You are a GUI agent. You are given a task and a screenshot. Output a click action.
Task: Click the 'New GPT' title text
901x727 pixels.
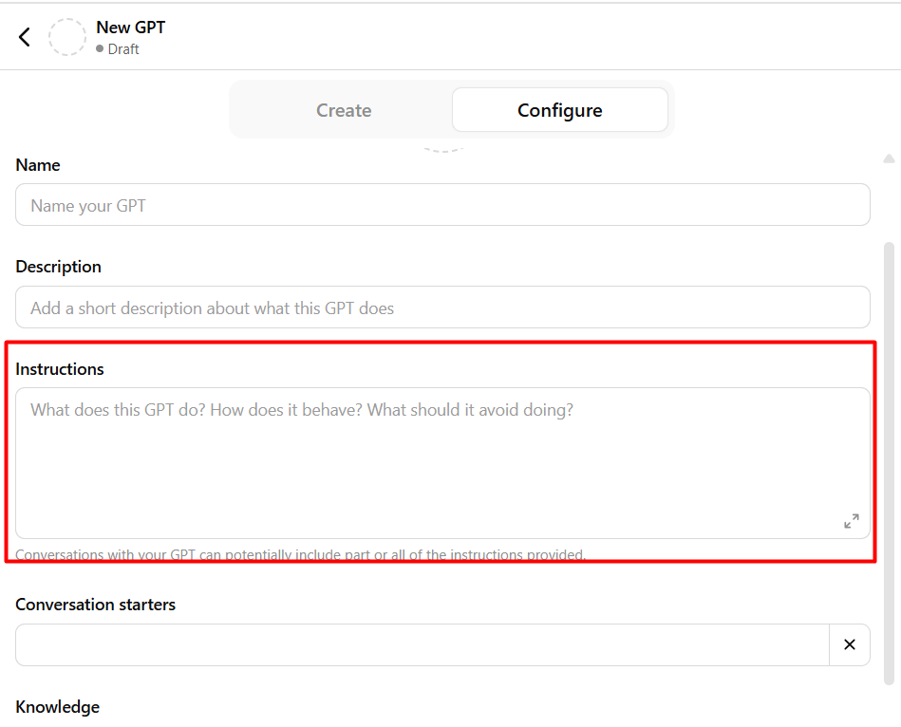(x=130, y=27)
